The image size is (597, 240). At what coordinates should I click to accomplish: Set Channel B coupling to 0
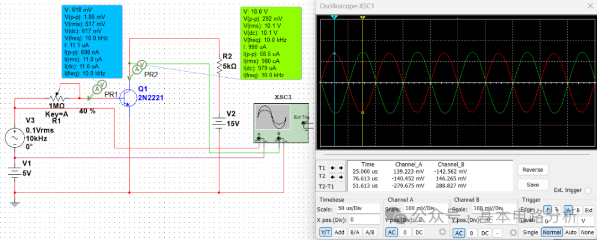472,233
